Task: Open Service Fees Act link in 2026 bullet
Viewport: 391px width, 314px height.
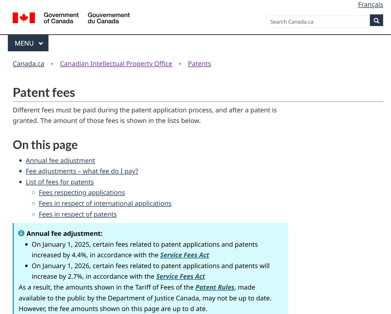Action: pos(180,277)
